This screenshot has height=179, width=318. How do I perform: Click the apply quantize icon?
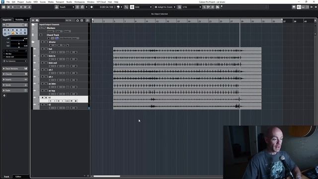click(x=179, y=7)
